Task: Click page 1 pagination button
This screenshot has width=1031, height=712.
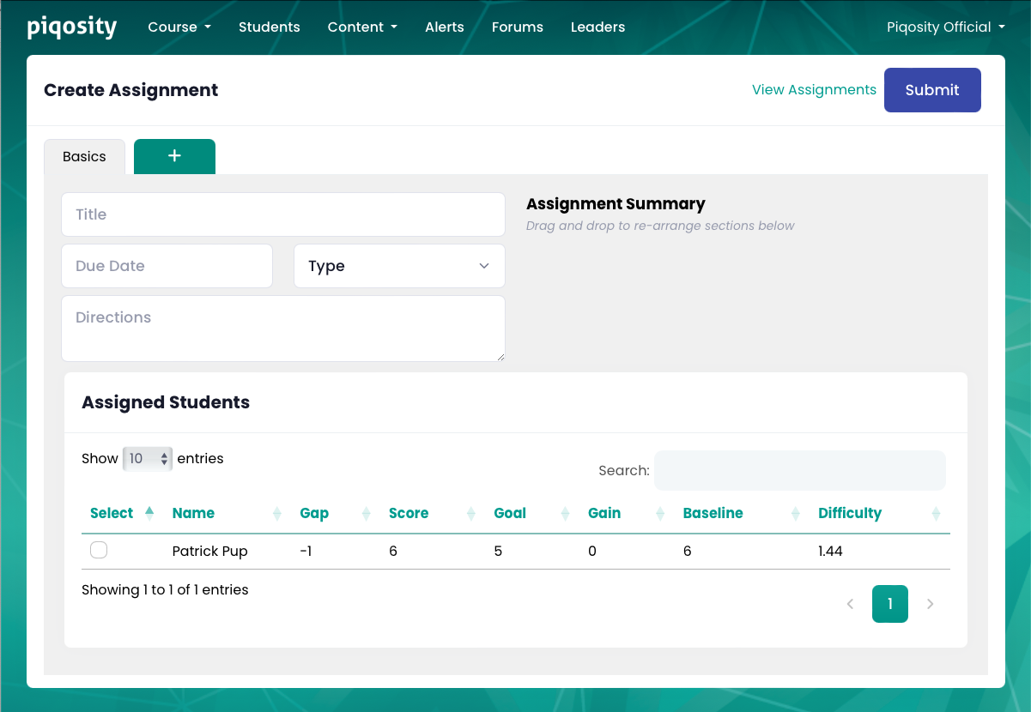Action: [x=889, y=604]
